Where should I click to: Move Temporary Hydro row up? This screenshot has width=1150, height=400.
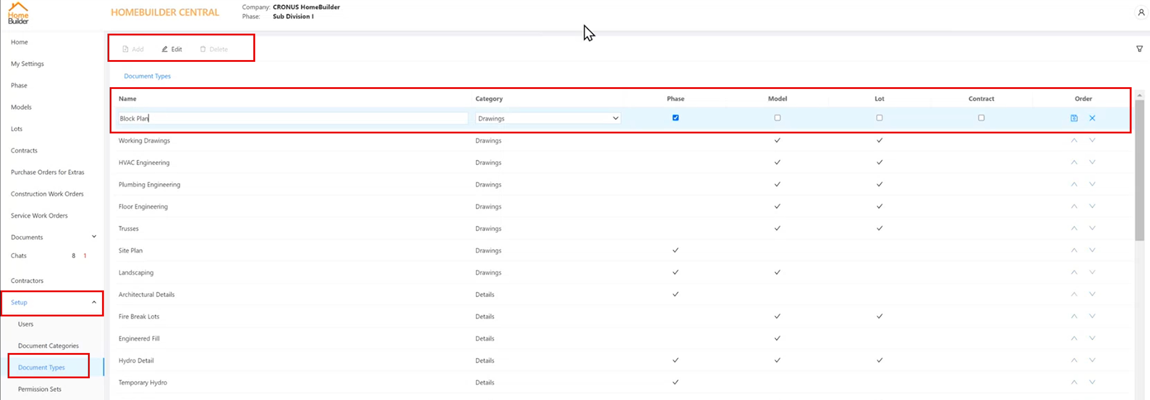[x=1074, y=382]
